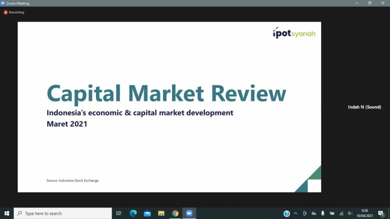Click the Get Help question mark icon
Viewport: 390px width, 219px height.
(x=287, y=213)
